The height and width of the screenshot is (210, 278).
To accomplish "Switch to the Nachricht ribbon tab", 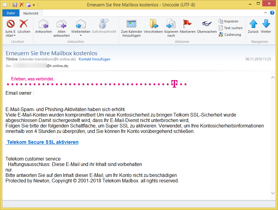I will click(31, 13).
